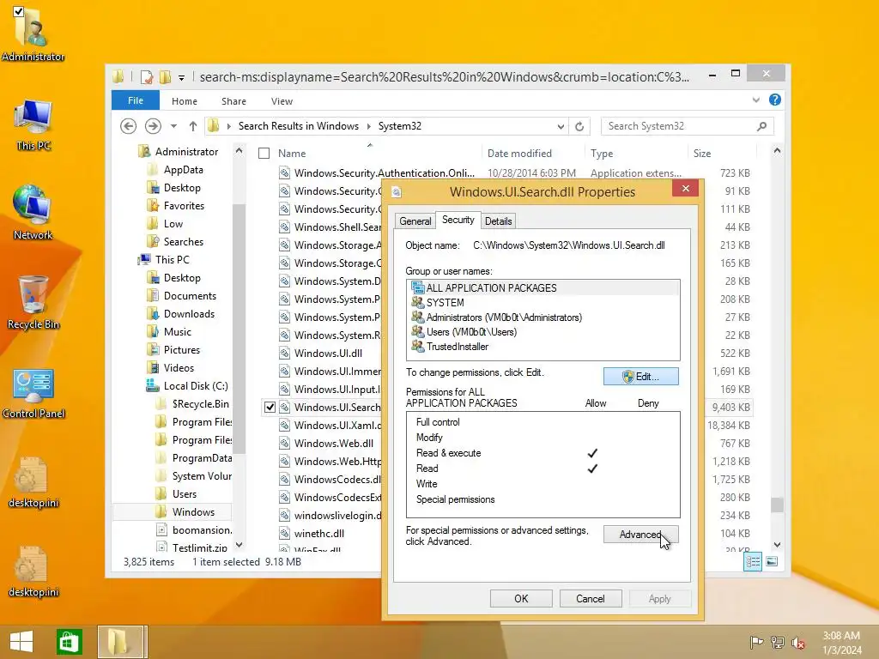Switch to the Details properties tab
879x659 pixels.
499,221
